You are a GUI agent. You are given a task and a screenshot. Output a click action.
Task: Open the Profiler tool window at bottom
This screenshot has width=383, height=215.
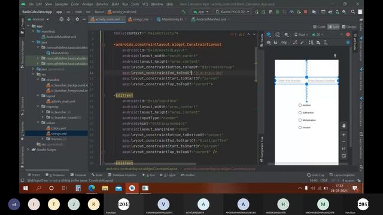coord(187,175)
